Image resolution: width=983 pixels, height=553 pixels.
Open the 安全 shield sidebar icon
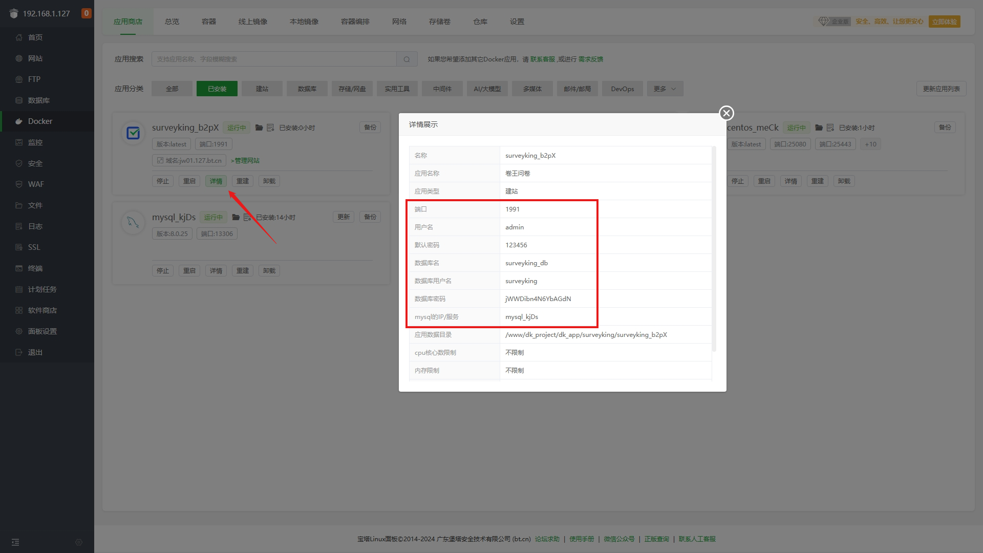(x=19, y=163)
